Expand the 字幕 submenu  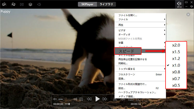point(140,43)
